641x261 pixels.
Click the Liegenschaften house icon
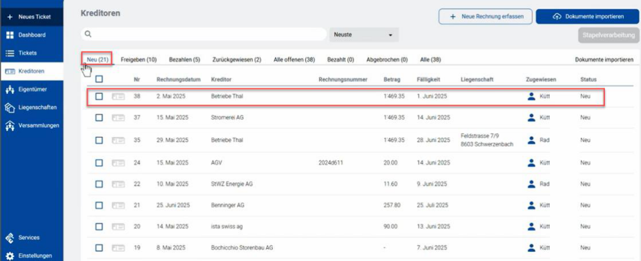pyautogui.click(x=10, y=107)
